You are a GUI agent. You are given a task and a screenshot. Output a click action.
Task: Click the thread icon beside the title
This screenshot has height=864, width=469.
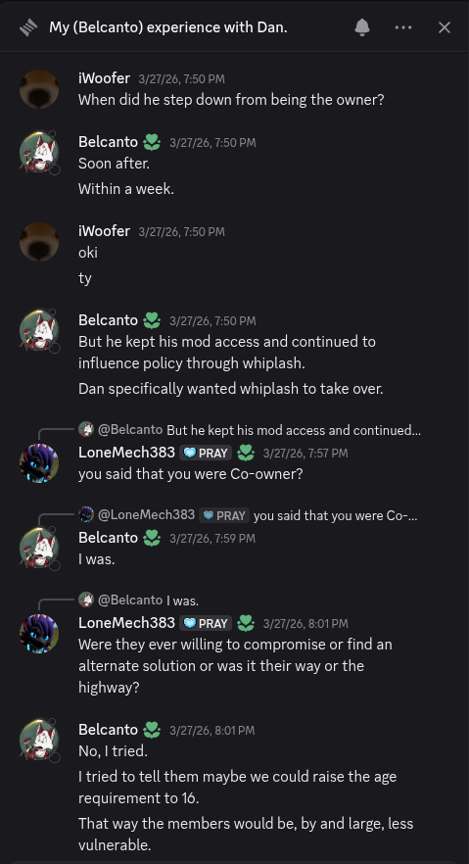pyautogui.click(x=27, y=27)
